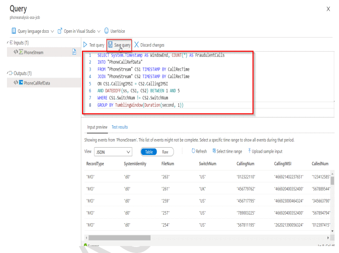Click the table vertical scrollbar thumb
The width and height of the screenshot is (339, 253).
[333, 181]
